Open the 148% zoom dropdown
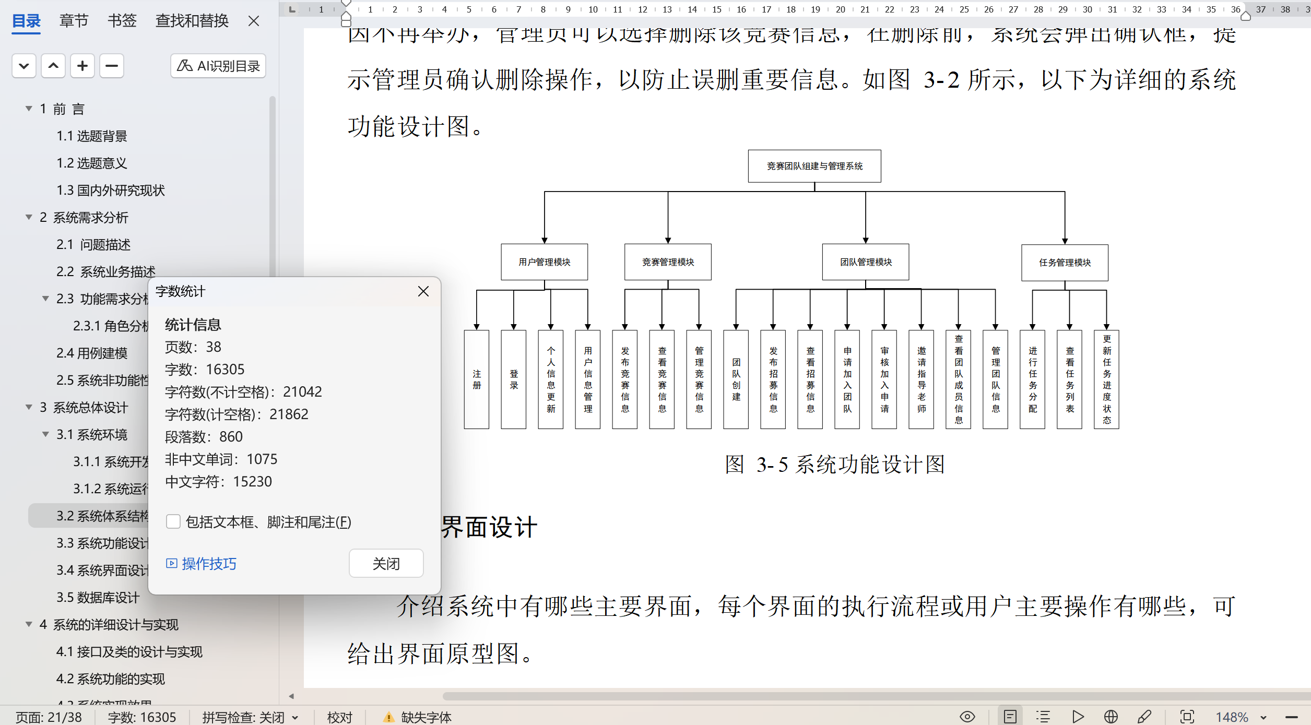 click(1263, 717)
